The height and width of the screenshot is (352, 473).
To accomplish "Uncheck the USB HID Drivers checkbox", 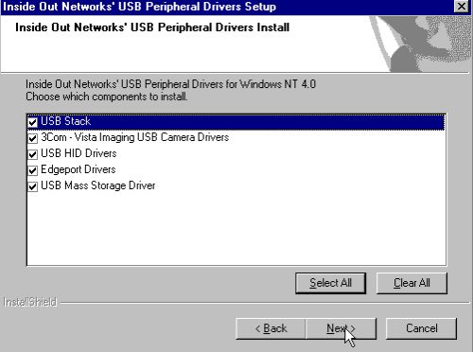I will [x=33, y=154].
